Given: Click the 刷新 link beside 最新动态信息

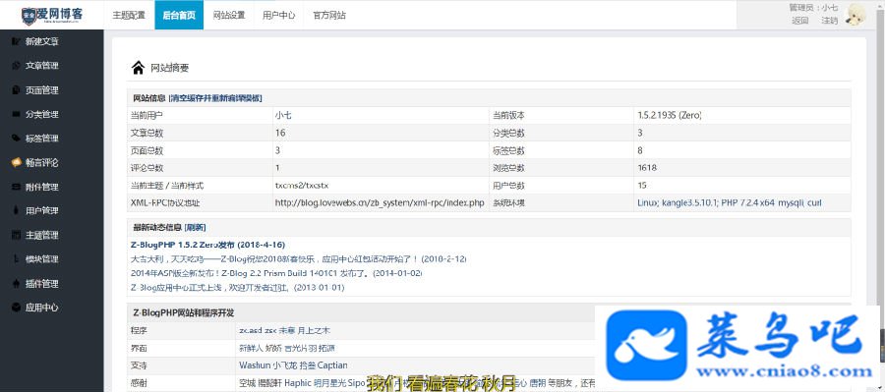Looking at the screenshot, I should click(x=196, y=228).
